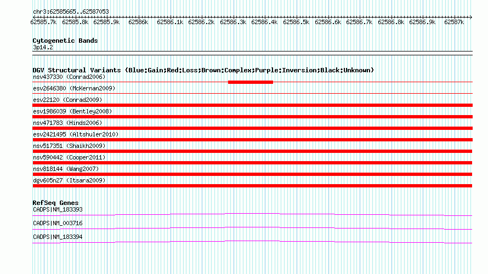Open variant esv22120 (Conrad2009) label
The height and width of the screenshot is (274, 488).
tap(67, 100)
